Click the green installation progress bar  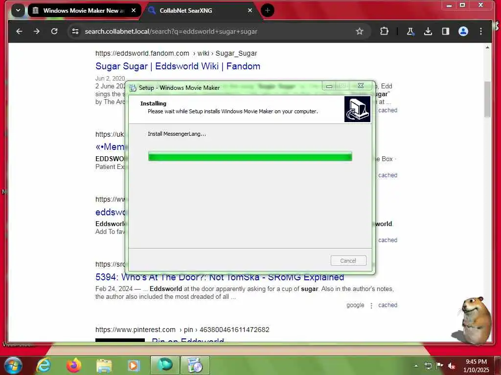click(x=250, y=156)
